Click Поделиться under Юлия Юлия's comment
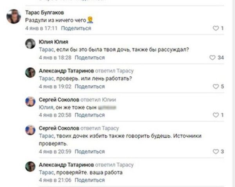 pyautogui.click(x=90, y=58)
